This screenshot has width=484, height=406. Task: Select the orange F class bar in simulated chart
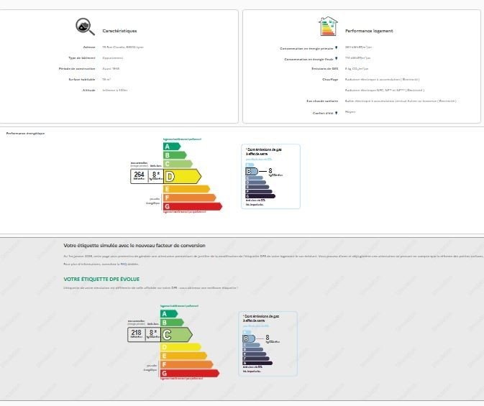pyautogui.click(x=187, y=364)
